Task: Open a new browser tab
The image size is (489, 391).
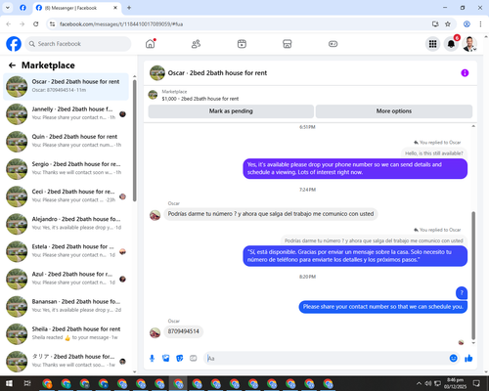Action: pyautogui.click(x=129, y=8)
